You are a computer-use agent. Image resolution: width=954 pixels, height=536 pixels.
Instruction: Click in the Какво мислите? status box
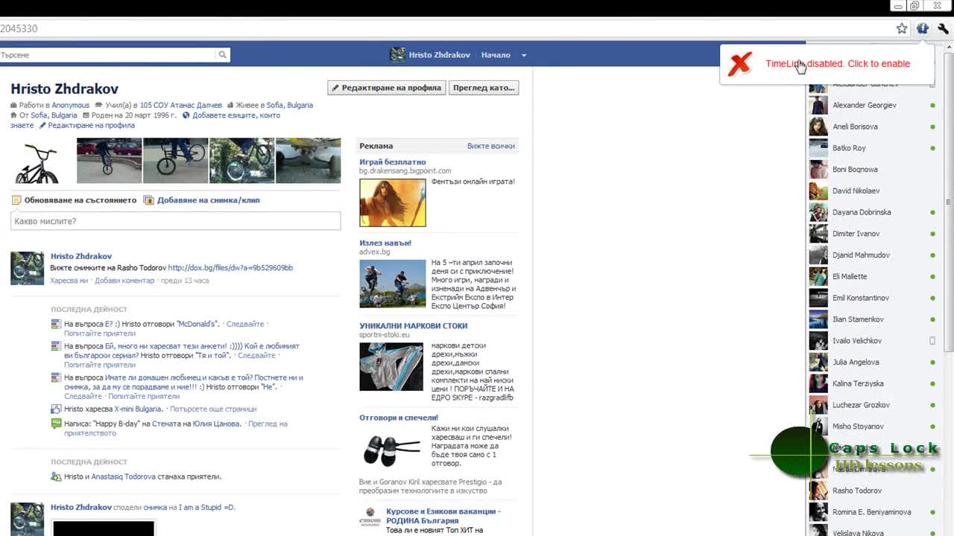(175, 221)
